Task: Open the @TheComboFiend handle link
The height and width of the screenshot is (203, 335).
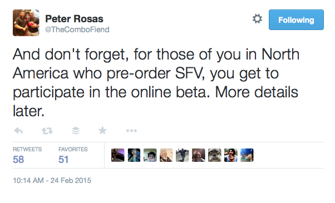Action: point(77,29)
